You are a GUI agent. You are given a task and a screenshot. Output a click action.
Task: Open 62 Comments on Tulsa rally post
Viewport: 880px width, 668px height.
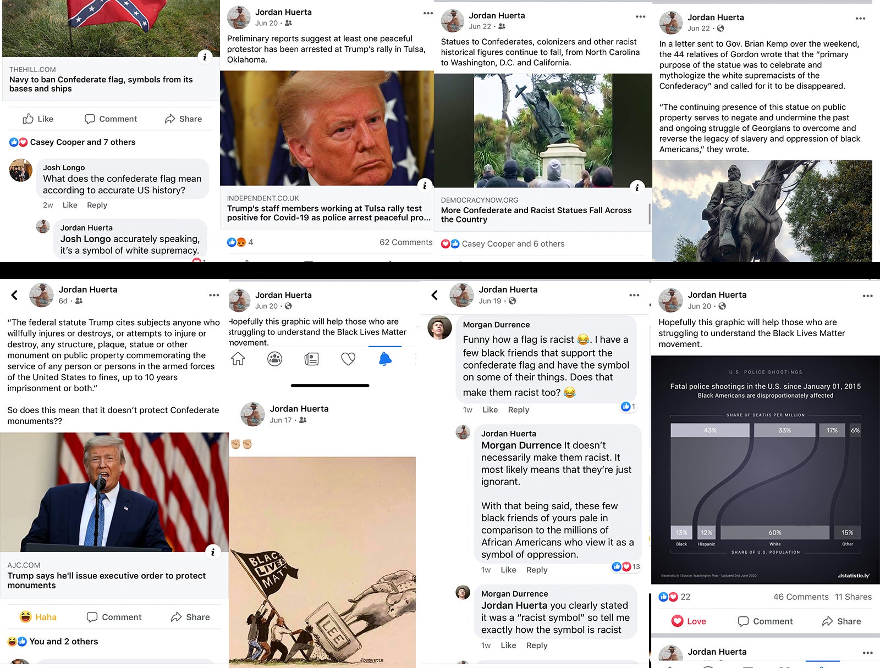point(406,242)
